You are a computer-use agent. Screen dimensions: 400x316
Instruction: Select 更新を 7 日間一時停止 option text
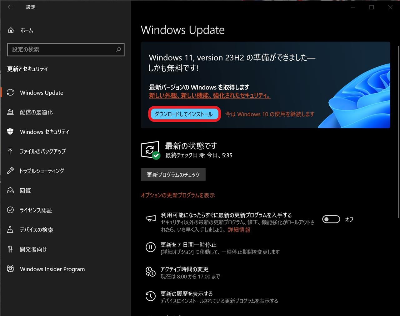(188, 245)
